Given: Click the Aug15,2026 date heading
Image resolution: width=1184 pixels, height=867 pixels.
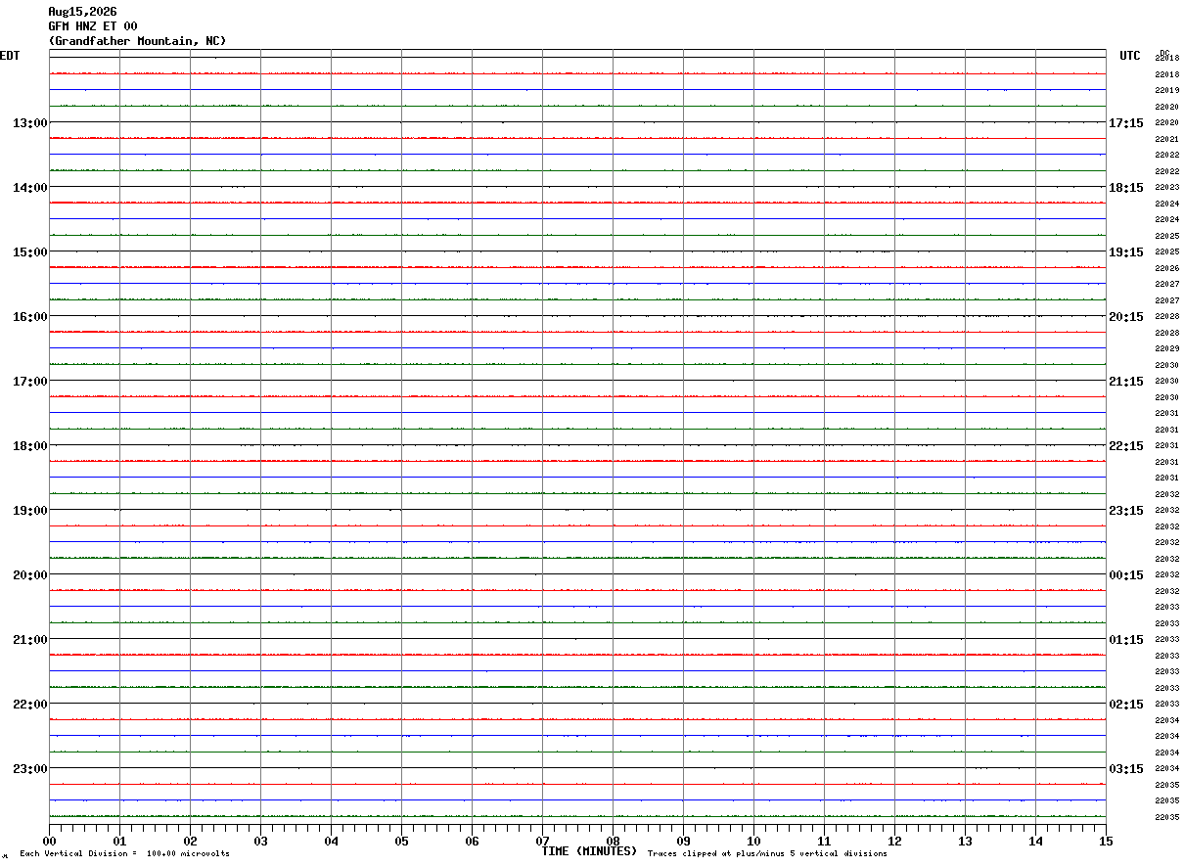Looking at the screenshot, I should tap(82, 12).
